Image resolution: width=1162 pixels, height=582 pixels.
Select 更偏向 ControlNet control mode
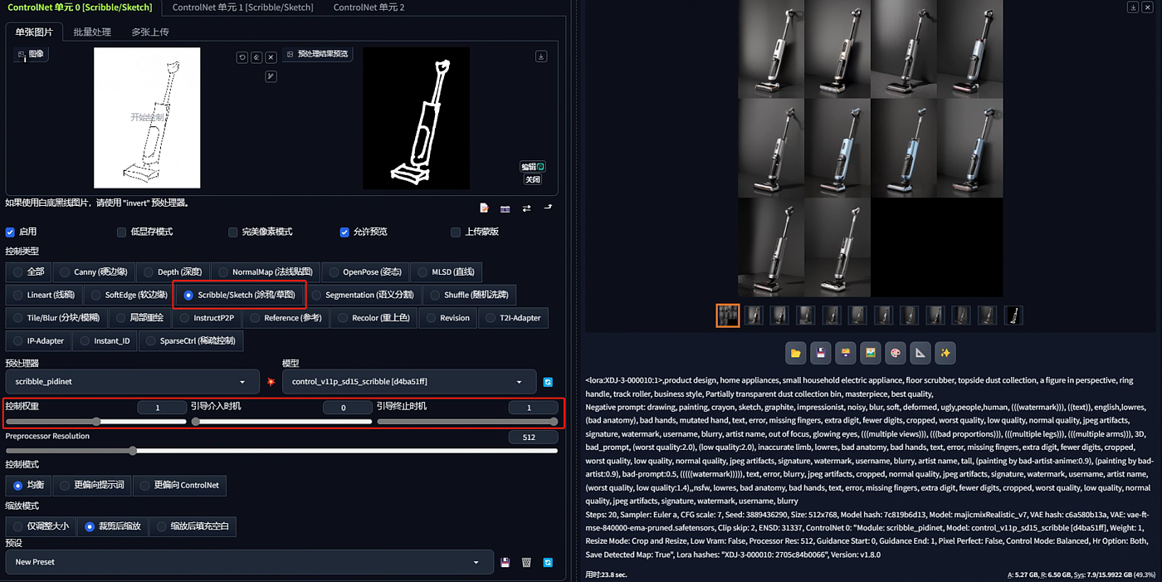click(179, 485)
